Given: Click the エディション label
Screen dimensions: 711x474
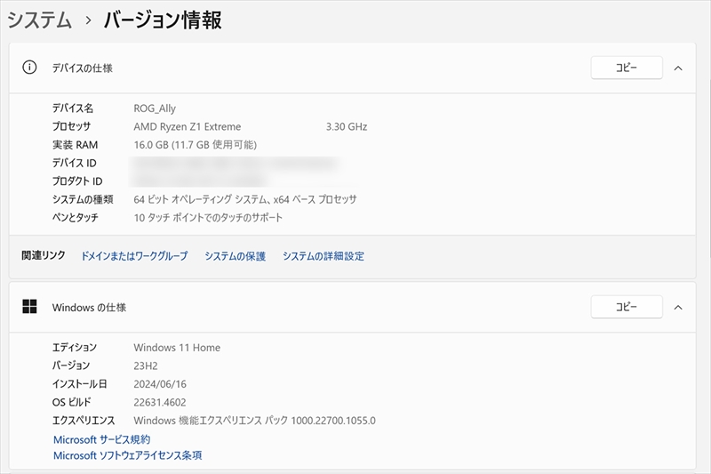Looking at the screenshot, I should 75,348.
